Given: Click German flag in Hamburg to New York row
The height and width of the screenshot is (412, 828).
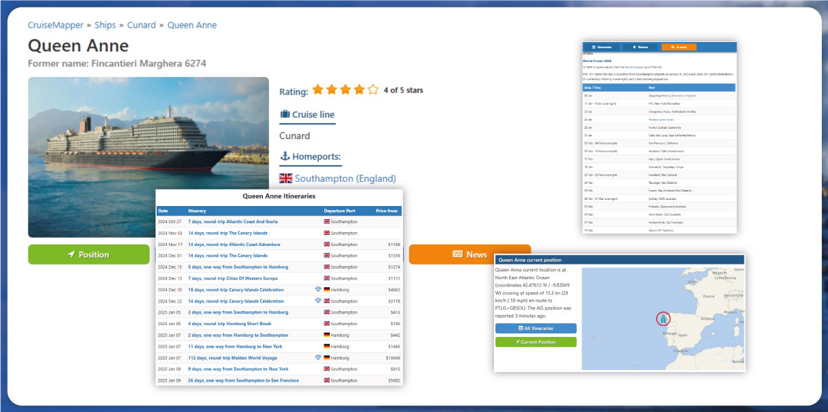Looking at the screenshot, I should click(x=327, y=347).
